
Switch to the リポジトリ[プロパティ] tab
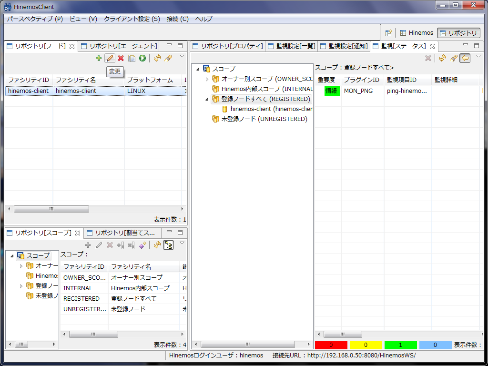click(x=228, y=46)
